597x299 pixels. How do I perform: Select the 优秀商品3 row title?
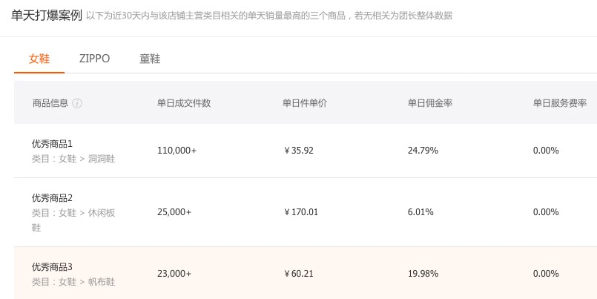point(52,267)
